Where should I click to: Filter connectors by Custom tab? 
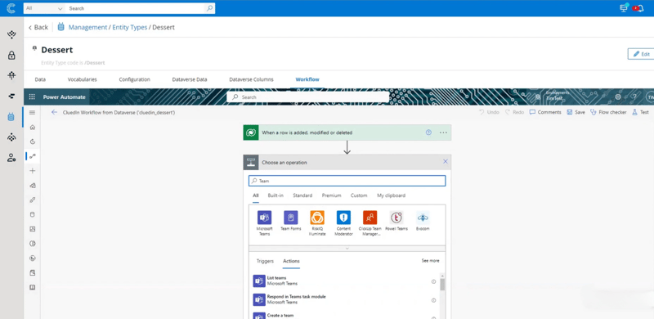[359, 195]
